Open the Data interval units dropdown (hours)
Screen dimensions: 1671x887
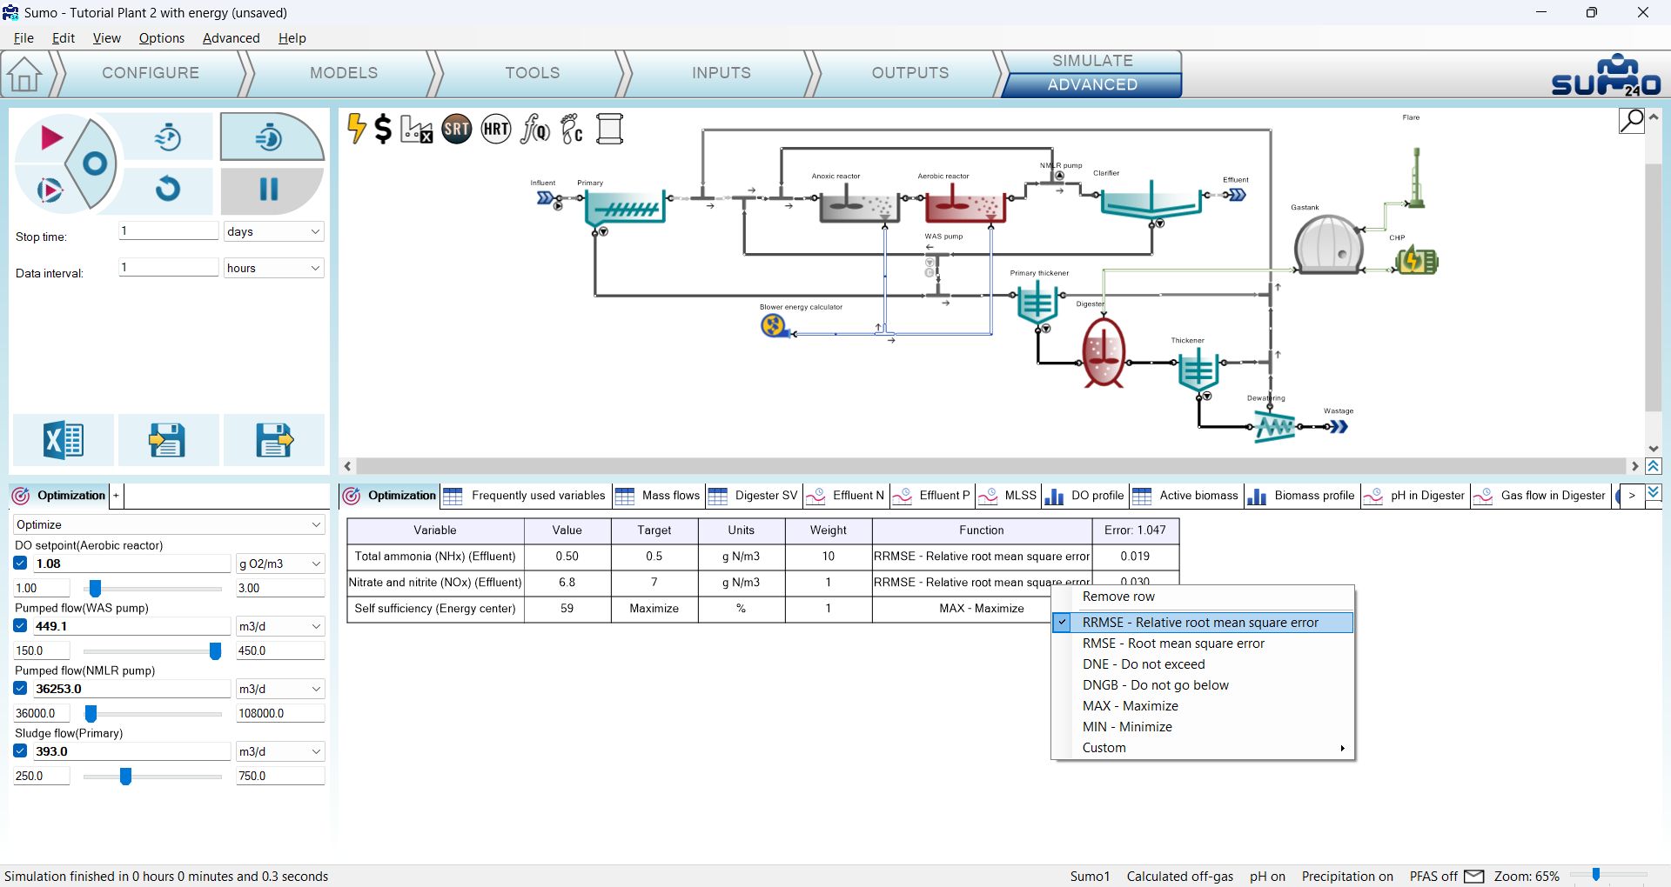click(273, 268)
